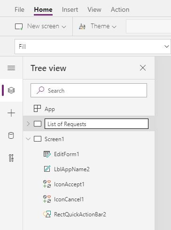
Task: Open the Insert plus icon in sidebar
Action: coord(11,113)
